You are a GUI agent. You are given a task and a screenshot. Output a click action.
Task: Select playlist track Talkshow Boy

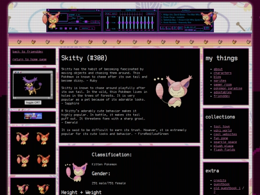click(x=182, y=20)
